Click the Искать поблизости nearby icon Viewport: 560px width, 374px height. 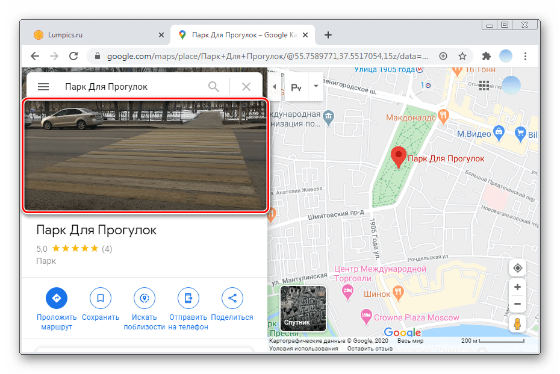[145, 298]
